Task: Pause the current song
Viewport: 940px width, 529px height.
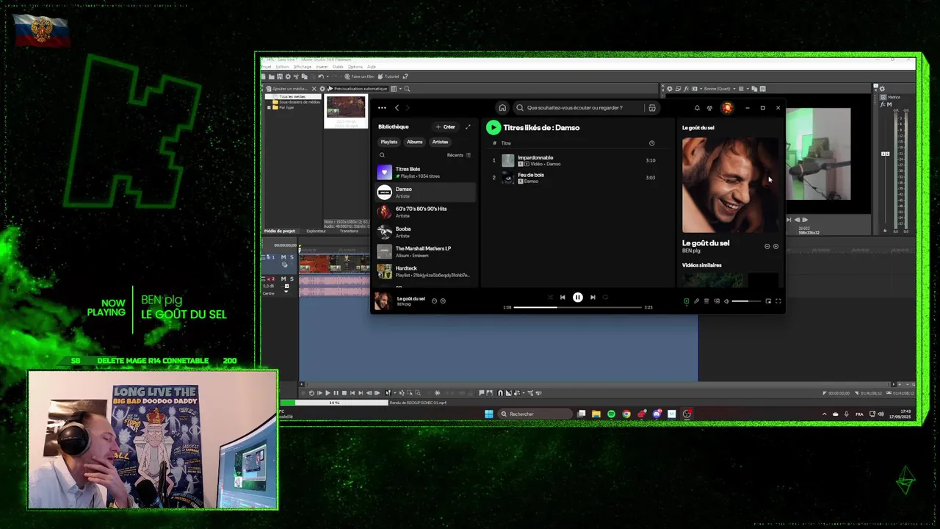Action: (x=578, y=298)
